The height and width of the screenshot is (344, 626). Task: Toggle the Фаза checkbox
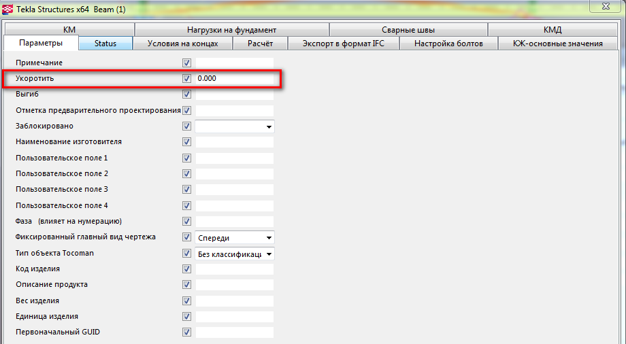186,222
